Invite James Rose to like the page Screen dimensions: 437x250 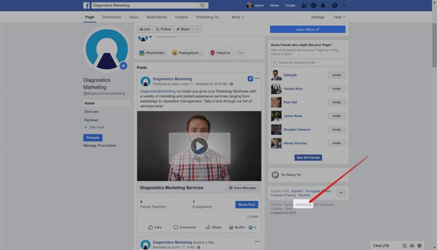[x=337, y=116]
